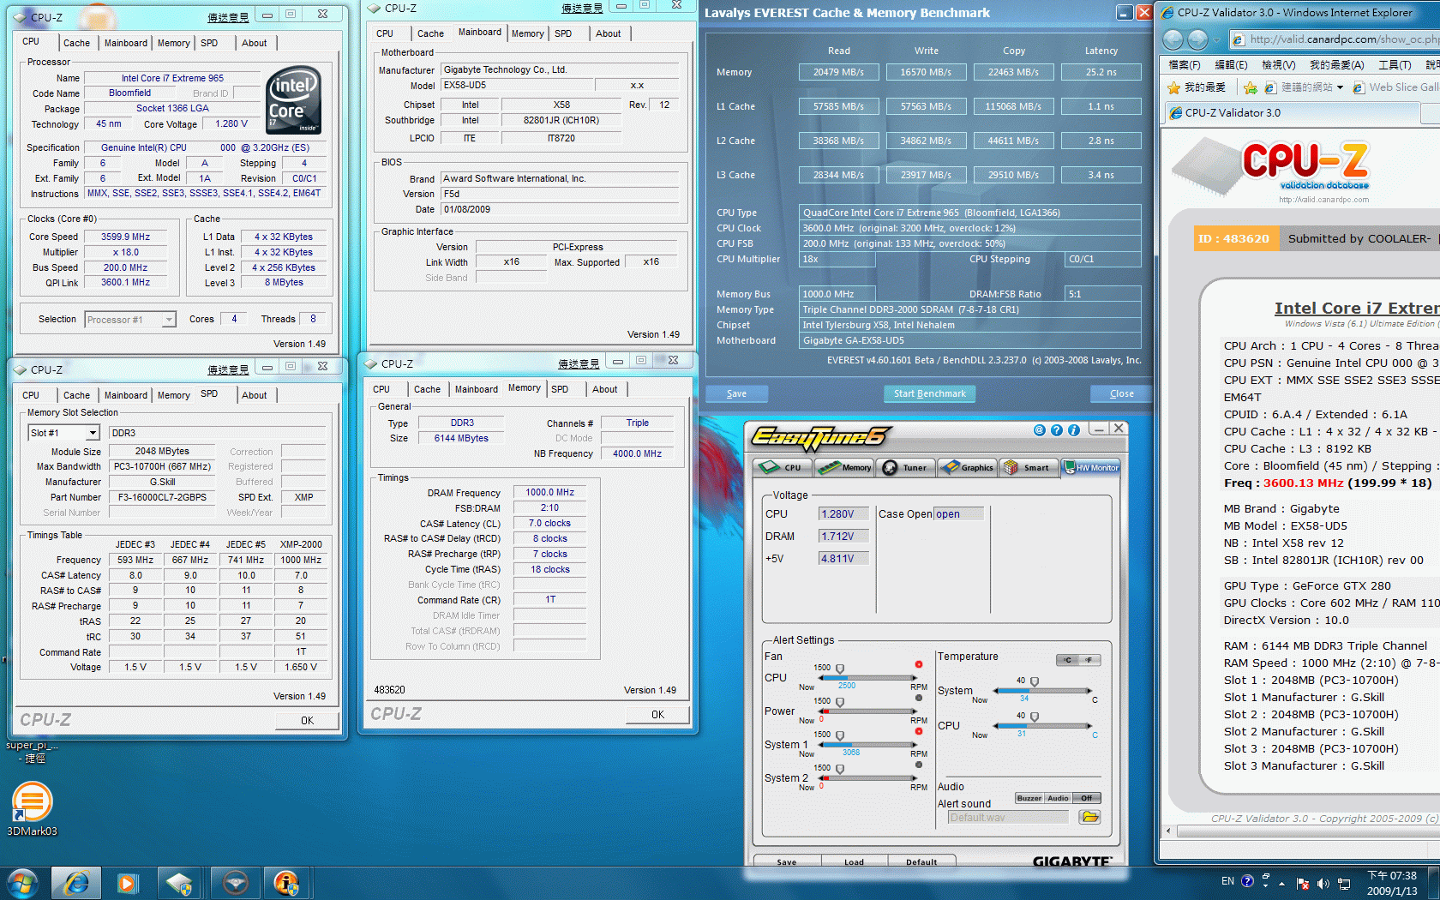The width and height of the screenshot is (1440, 900).
Task: Click Add to Favorites Bar star icon
Action: (x=1251, y=87)
